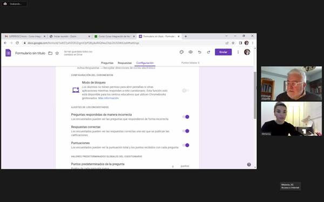Toggle Preguntas respondidas de manera incorrecta
The height and width of the screenshot is (202, 324).
click(186, 117)
